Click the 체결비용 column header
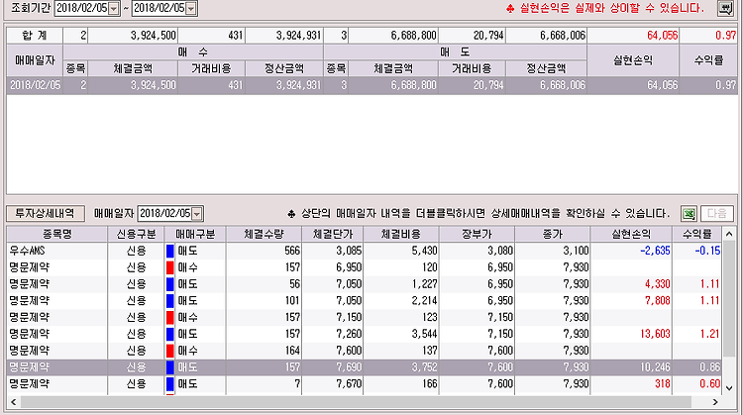743x415 pixels. coord(401,234)
